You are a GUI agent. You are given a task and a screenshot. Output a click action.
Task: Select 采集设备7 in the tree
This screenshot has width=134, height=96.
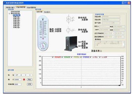click(x=16, y=26)
